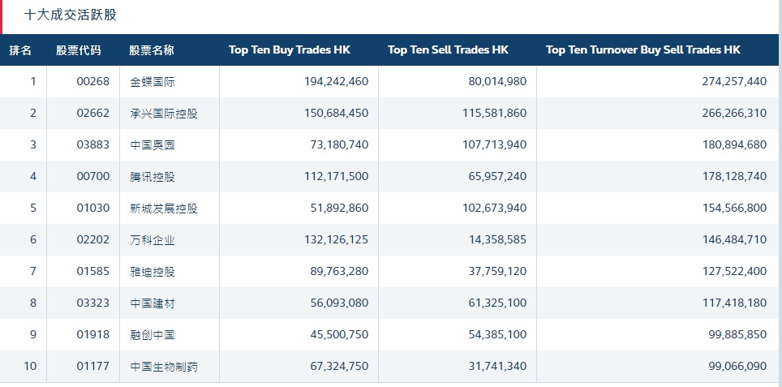The image size is (782, 387).
Task: Select stock code 03883
Action: point(92,145)
